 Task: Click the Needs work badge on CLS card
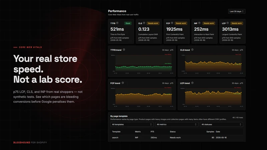click(153, 23)
